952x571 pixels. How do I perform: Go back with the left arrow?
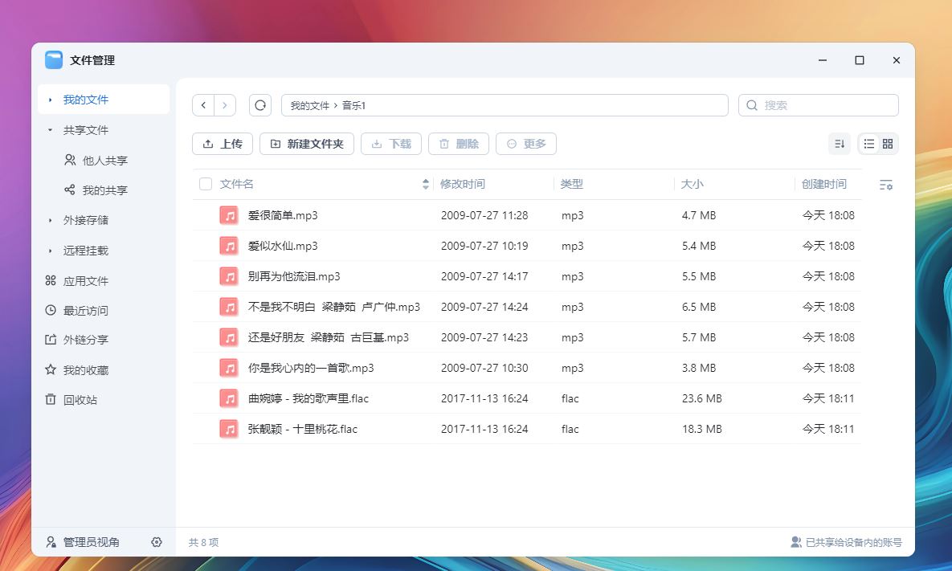[203, 105]
